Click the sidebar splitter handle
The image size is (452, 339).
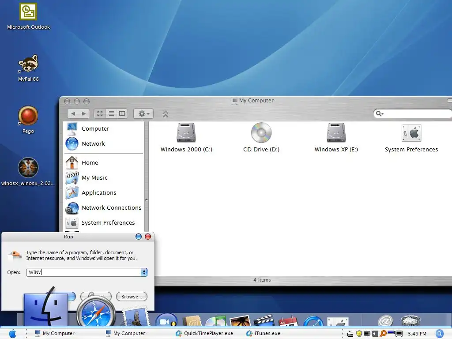(147, 200)
